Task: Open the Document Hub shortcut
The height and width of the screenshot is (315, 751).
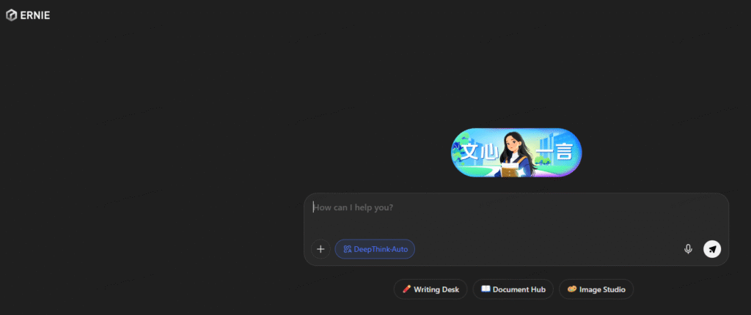Action: tap(513, 289)
